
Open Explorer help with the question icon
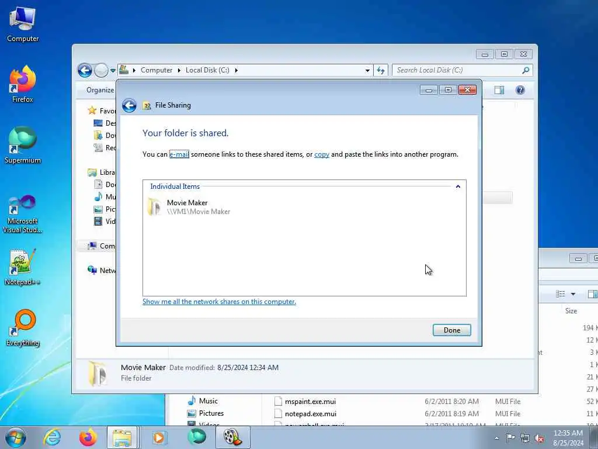[x=520, y=90]
